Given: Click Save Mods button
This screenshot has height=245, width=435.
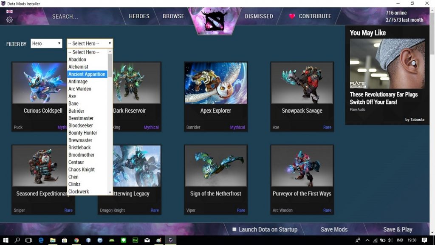Looking at the screenshot, I should (x=334, y=229).
